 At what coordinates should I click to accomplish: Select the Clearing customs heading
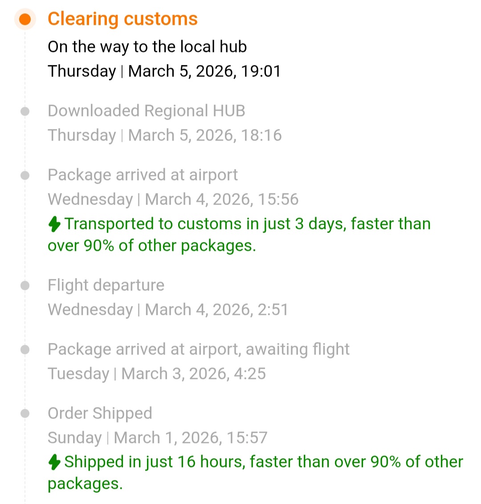pyautogui.click(x=122, y=19)
